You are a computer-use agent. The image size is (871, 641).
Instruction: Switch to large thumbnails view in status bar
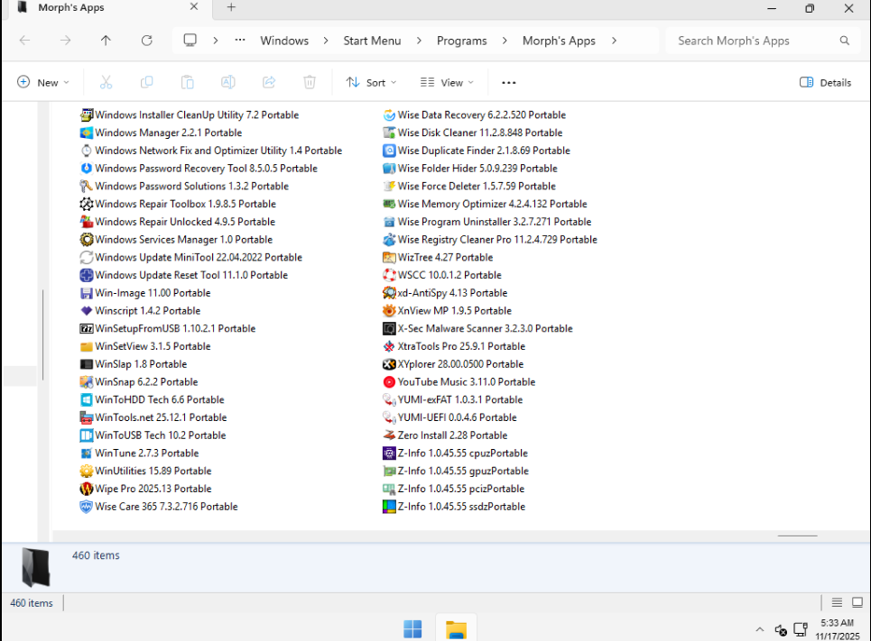tap(857, 603)
